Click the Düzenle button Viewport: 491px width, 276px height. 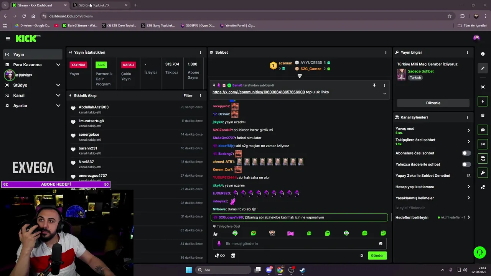[x=433, y=103]
